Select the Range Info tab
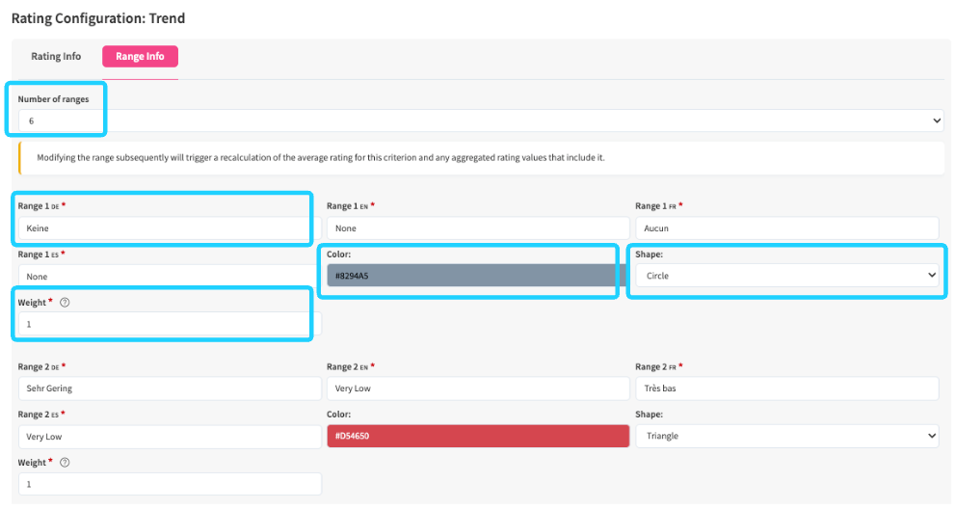 (140, 57)
